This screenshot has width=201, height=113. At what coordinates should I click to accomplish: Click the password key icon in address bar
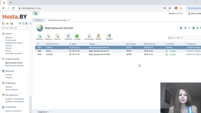point(165,8)
